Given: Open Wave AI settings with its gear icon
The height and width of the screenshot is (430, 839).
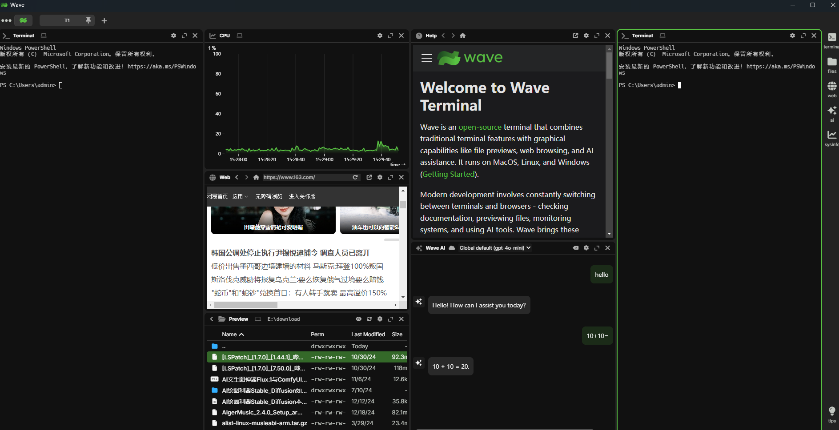Looking at the screenshot, I should click(586, 248).
